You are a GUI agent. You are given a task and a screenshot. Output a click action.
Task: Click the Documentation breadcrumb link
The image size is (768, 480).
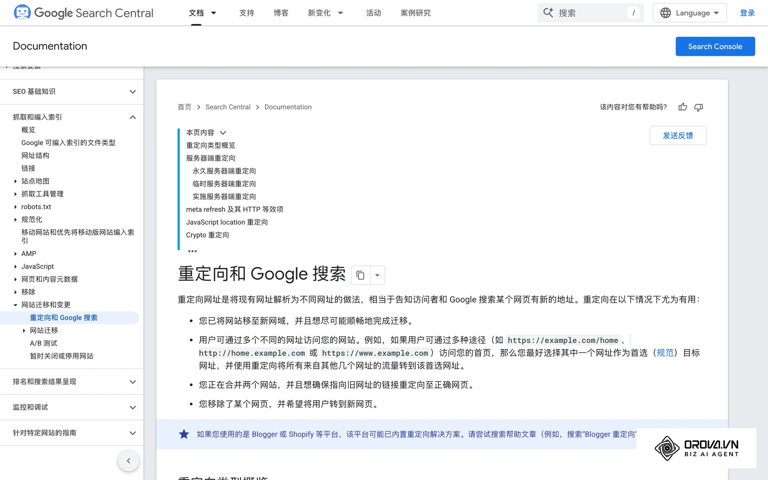click(288, 107)
